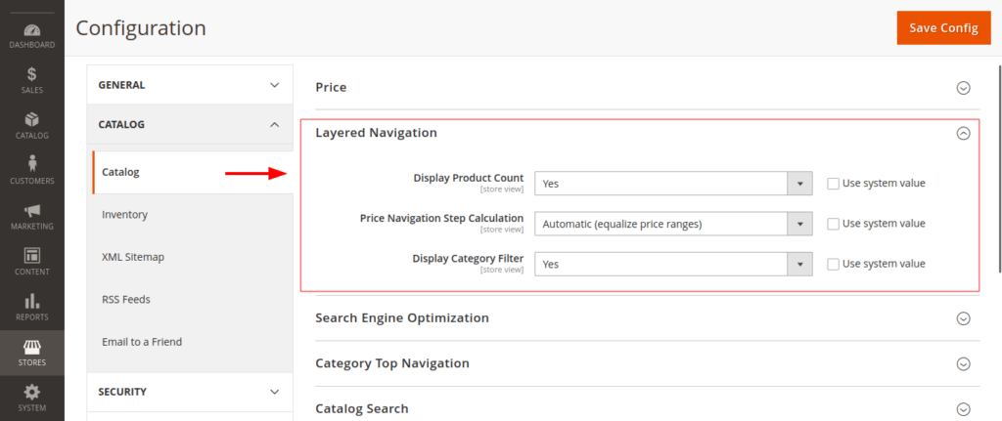Collapse the Layered Navigation section
Image resolution: width=1002 pixels, height=421 pixels.
click(963, 134)
